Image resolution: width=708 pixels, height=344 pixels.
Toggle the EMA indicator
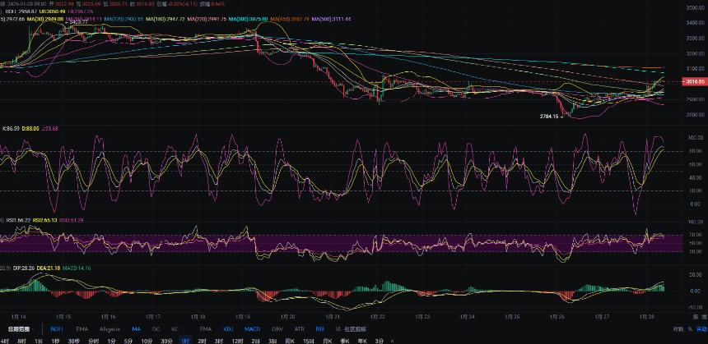(82, 329)
